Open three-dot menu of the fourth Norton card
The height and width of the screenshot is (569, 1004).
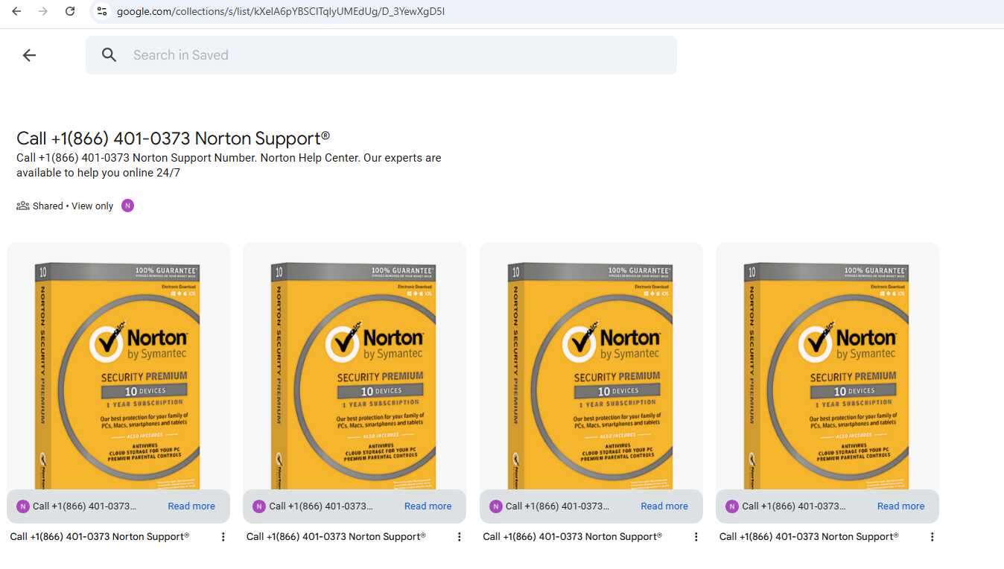(932, 536)
